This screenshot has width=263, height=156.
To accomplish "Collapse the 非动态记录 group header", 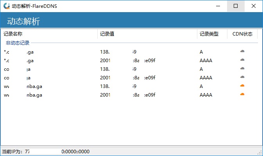I will click(x=18, y=43).
